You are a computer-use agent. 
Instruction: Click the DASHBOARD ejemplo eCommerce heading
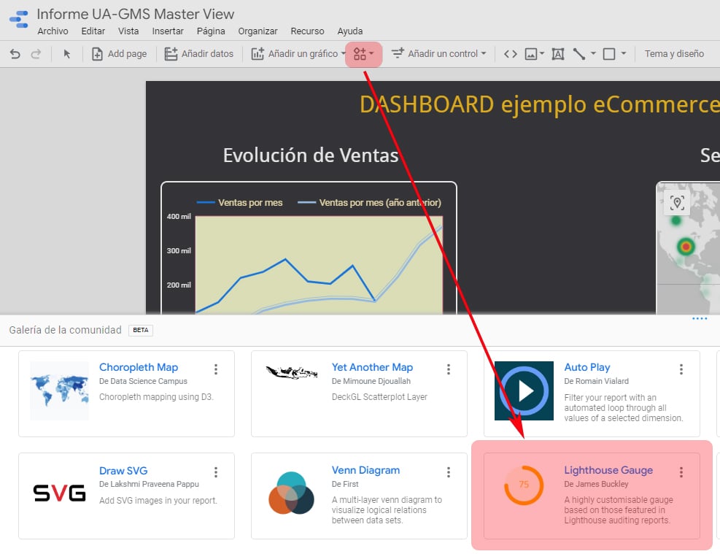click(x=540, y=104)
